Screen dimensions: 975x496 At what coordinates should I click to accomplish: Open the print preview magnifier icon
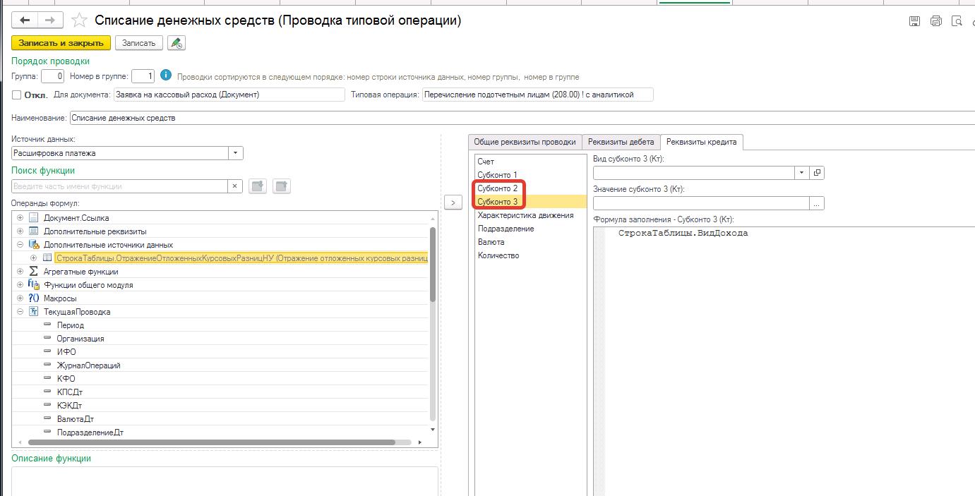(957, 21)
